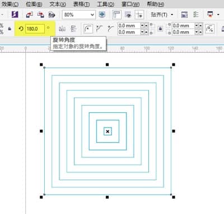
Task: Select the chamfered corner style icon
Action: pyautogui.click(x=110, y=29)
